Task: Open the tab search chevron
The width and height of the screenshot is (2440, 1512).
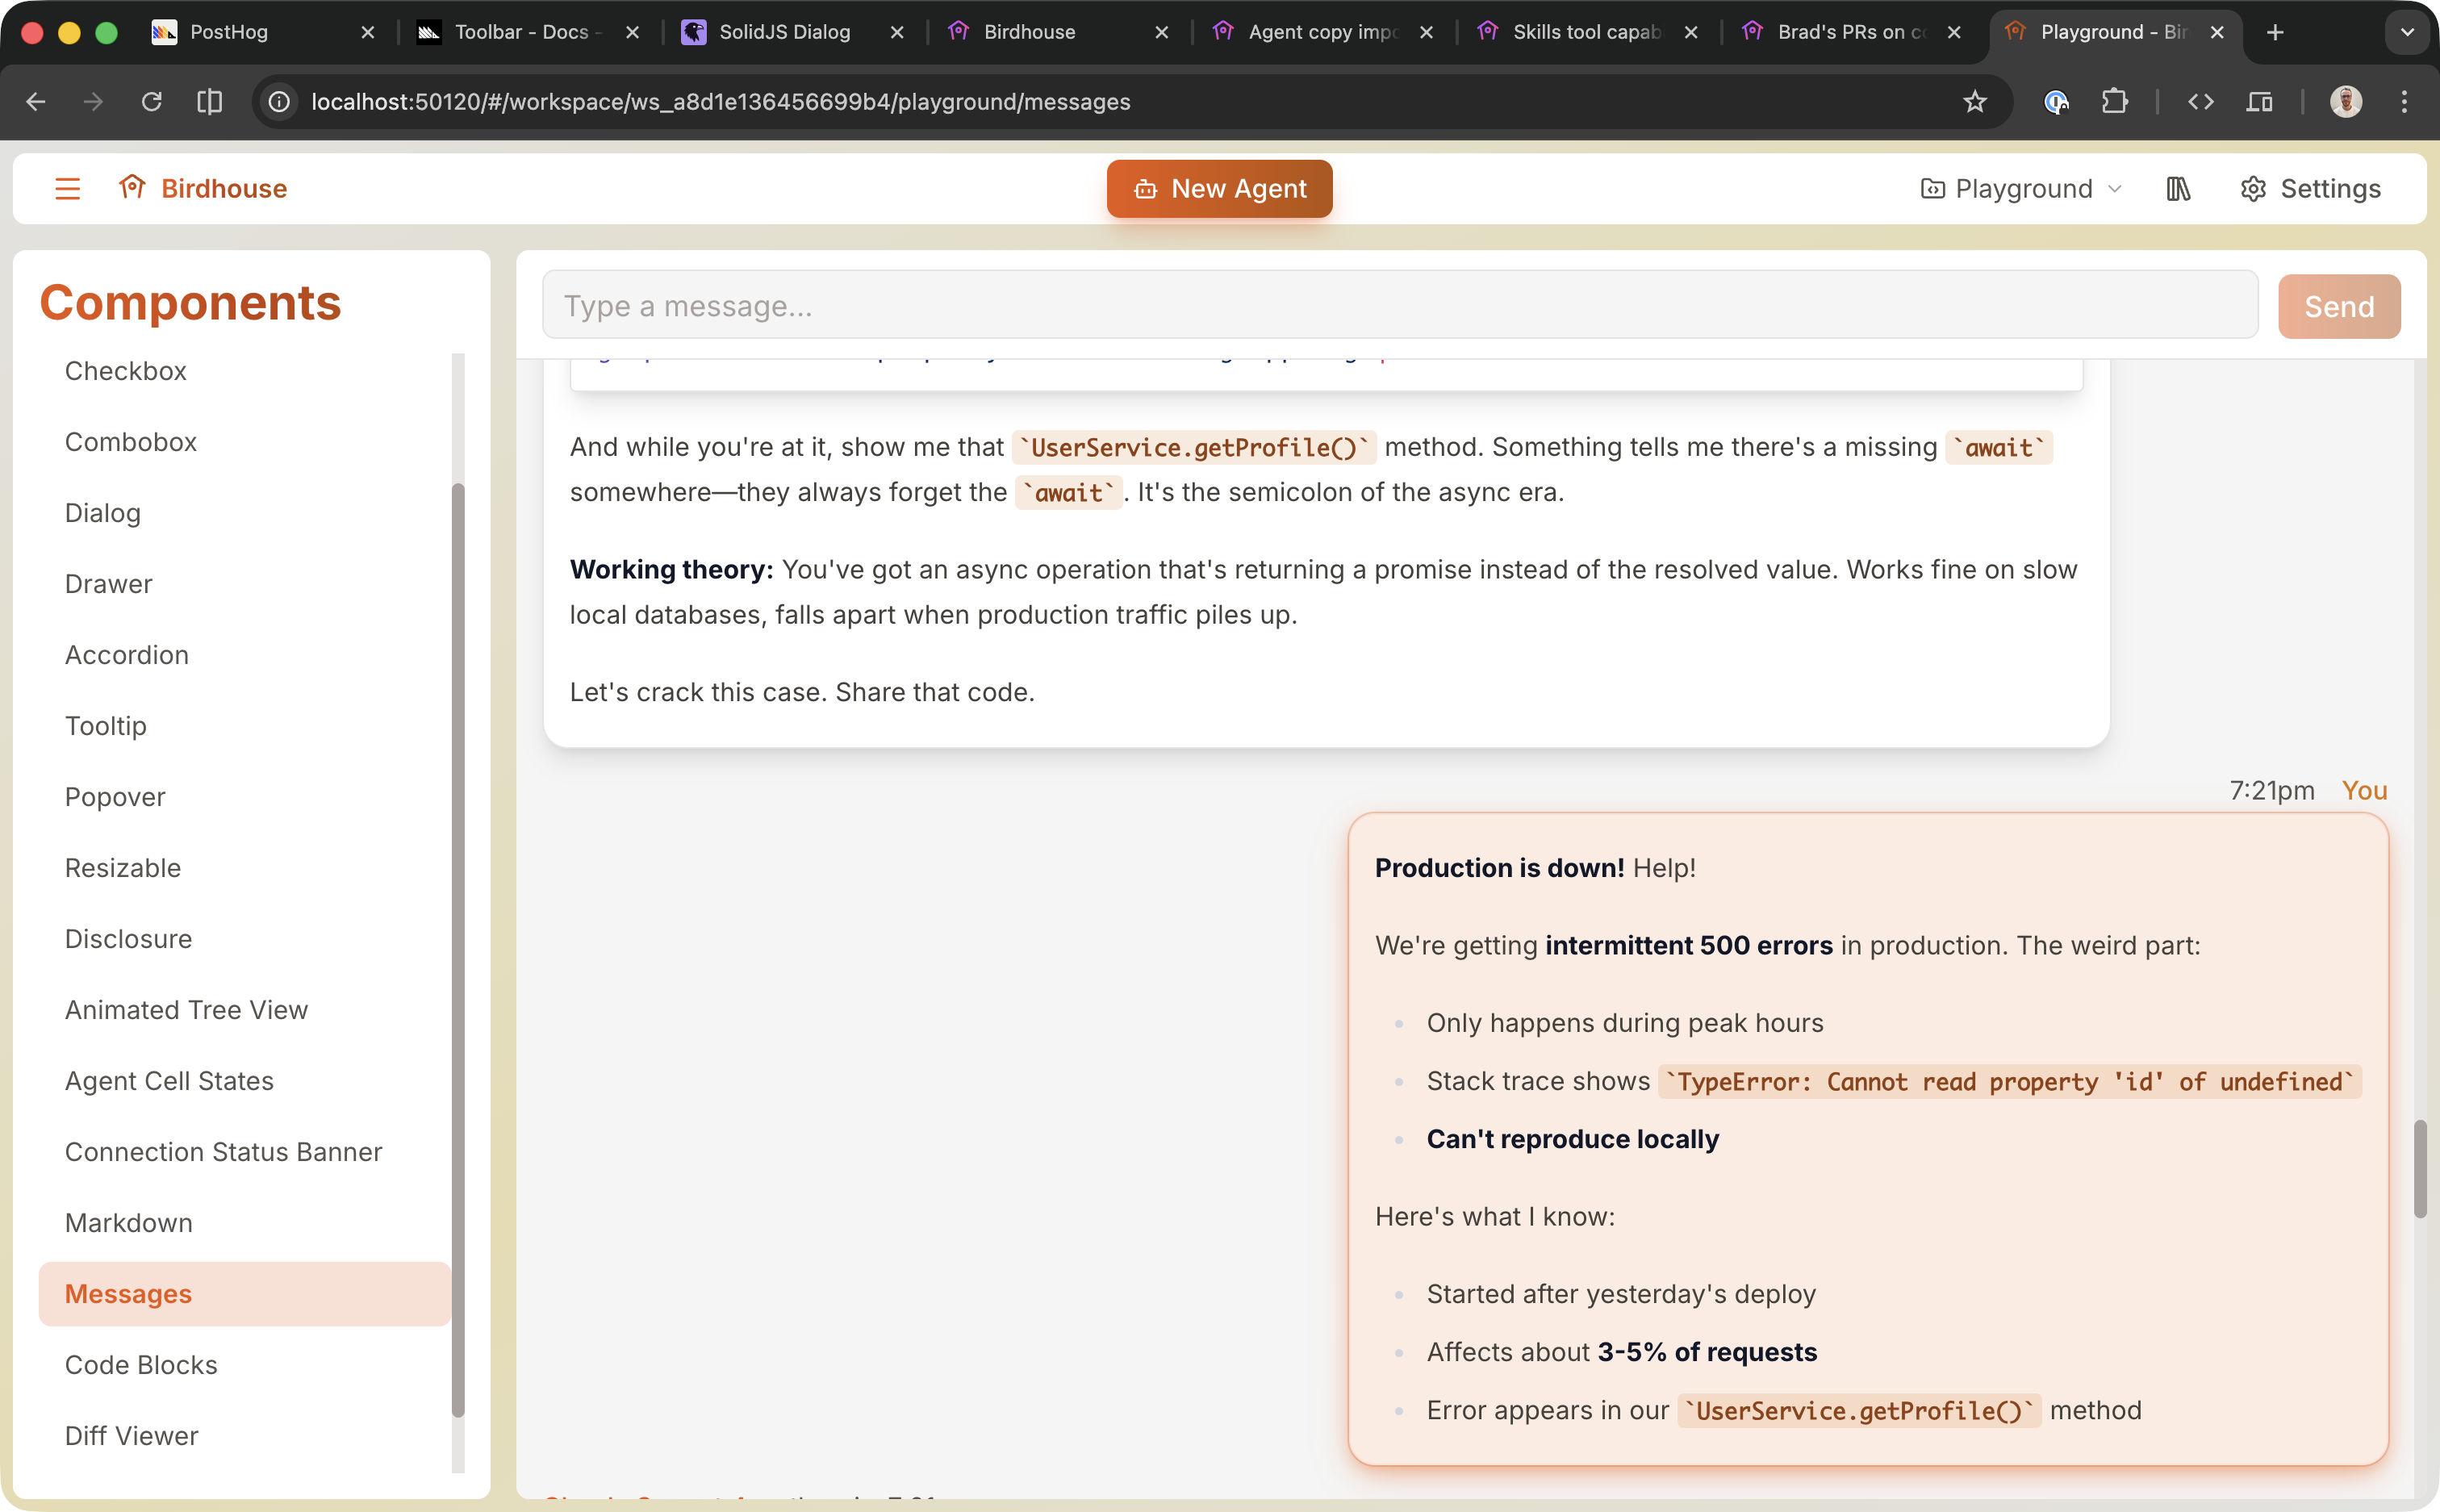Action: [2406, 32]
